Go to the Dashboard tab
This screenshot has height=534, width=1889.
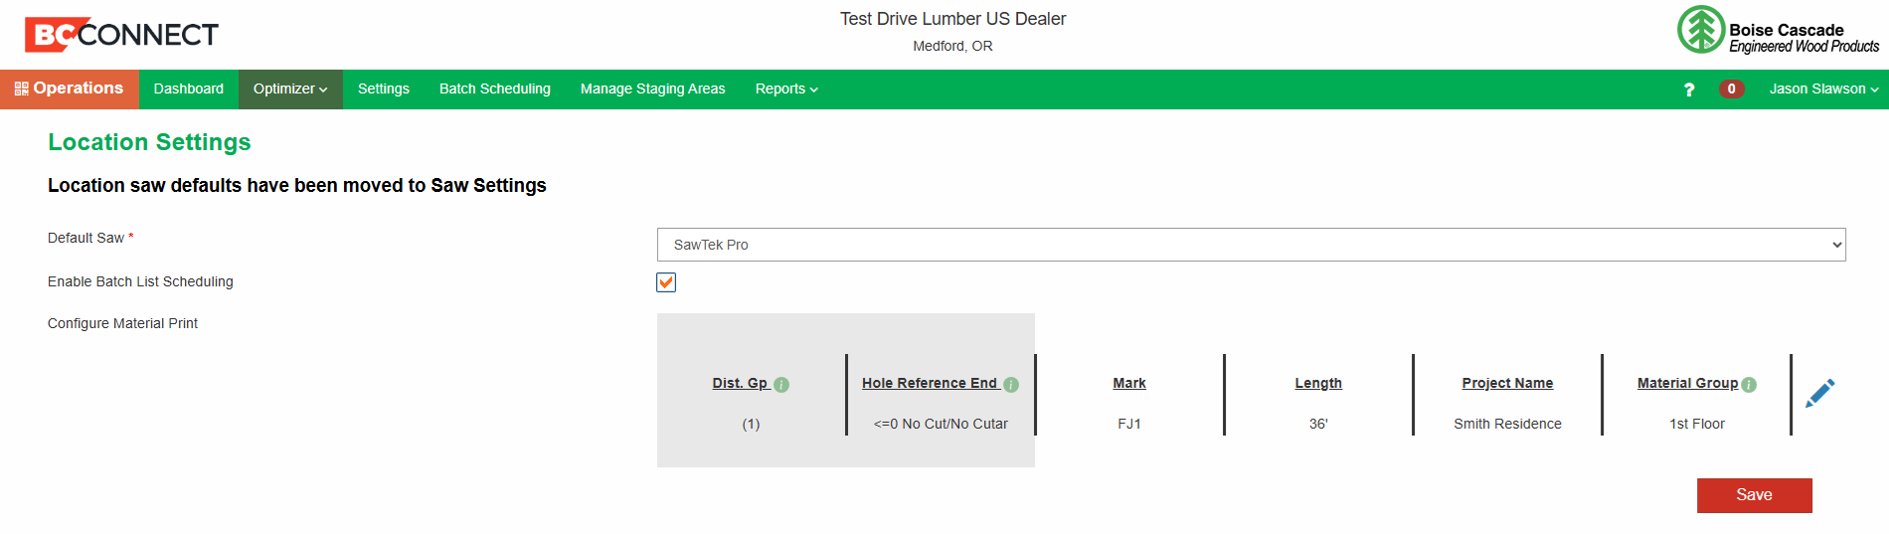pos(189,89)
